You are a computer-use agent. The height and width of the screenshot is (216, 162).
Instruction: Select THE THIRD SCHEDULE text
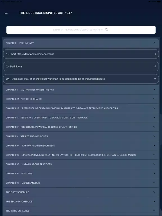click(18, 211)
